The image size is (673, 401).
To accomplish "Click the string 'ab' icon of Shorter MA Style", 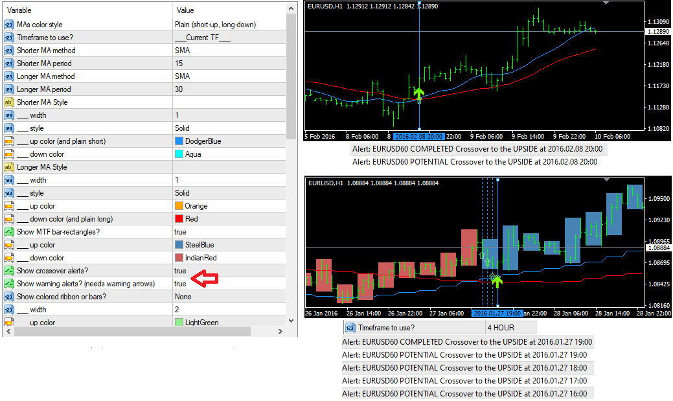I will [8, 102].
